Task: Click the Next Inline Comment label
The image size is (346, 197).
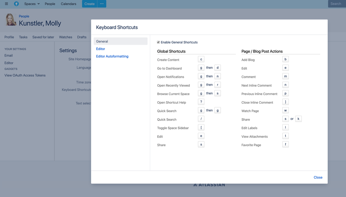Action: (x=256, y=85)
